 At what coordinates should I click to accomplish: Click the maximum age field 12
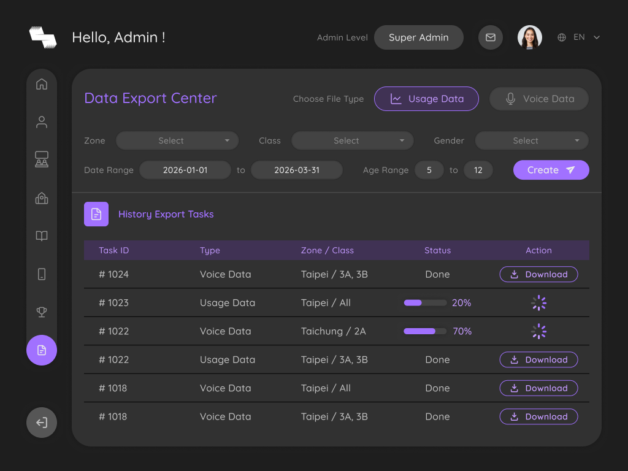478,170
